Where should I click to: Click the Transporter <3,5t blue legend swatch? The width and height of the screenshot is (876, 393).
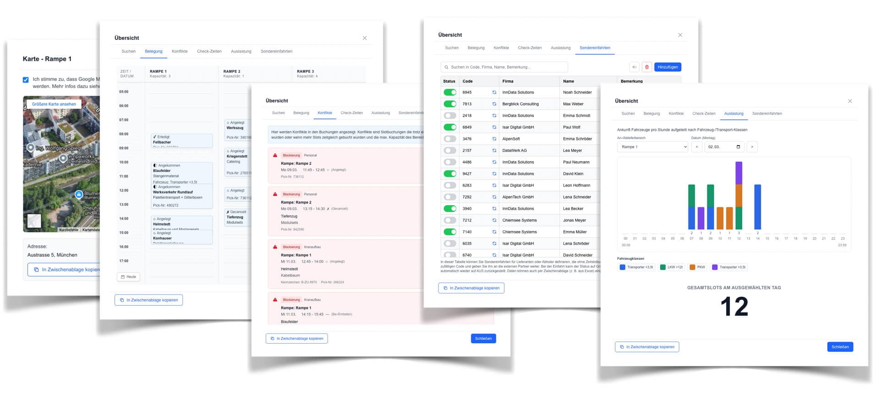coord(622,267)
